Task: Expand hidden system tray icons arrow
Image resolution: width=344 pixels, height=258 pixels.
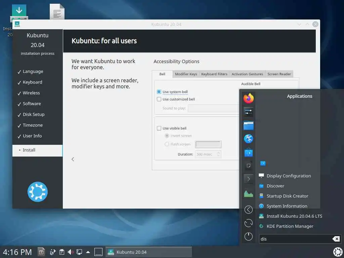Action: pos(88,252)
